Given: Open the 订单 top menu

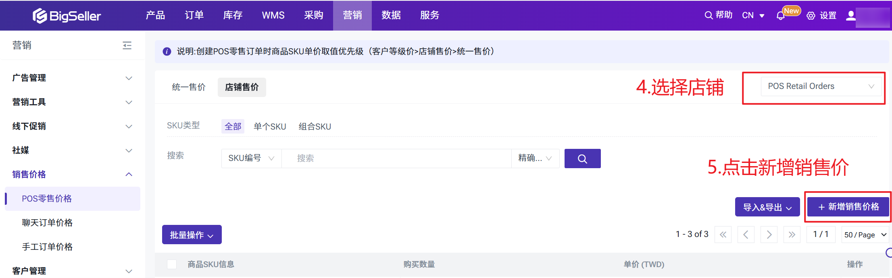Looking at the screenshot, I should [194, 15].
